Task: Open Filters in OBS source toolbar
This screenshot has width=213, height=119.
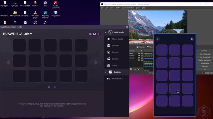Action: tap(150, 47)
